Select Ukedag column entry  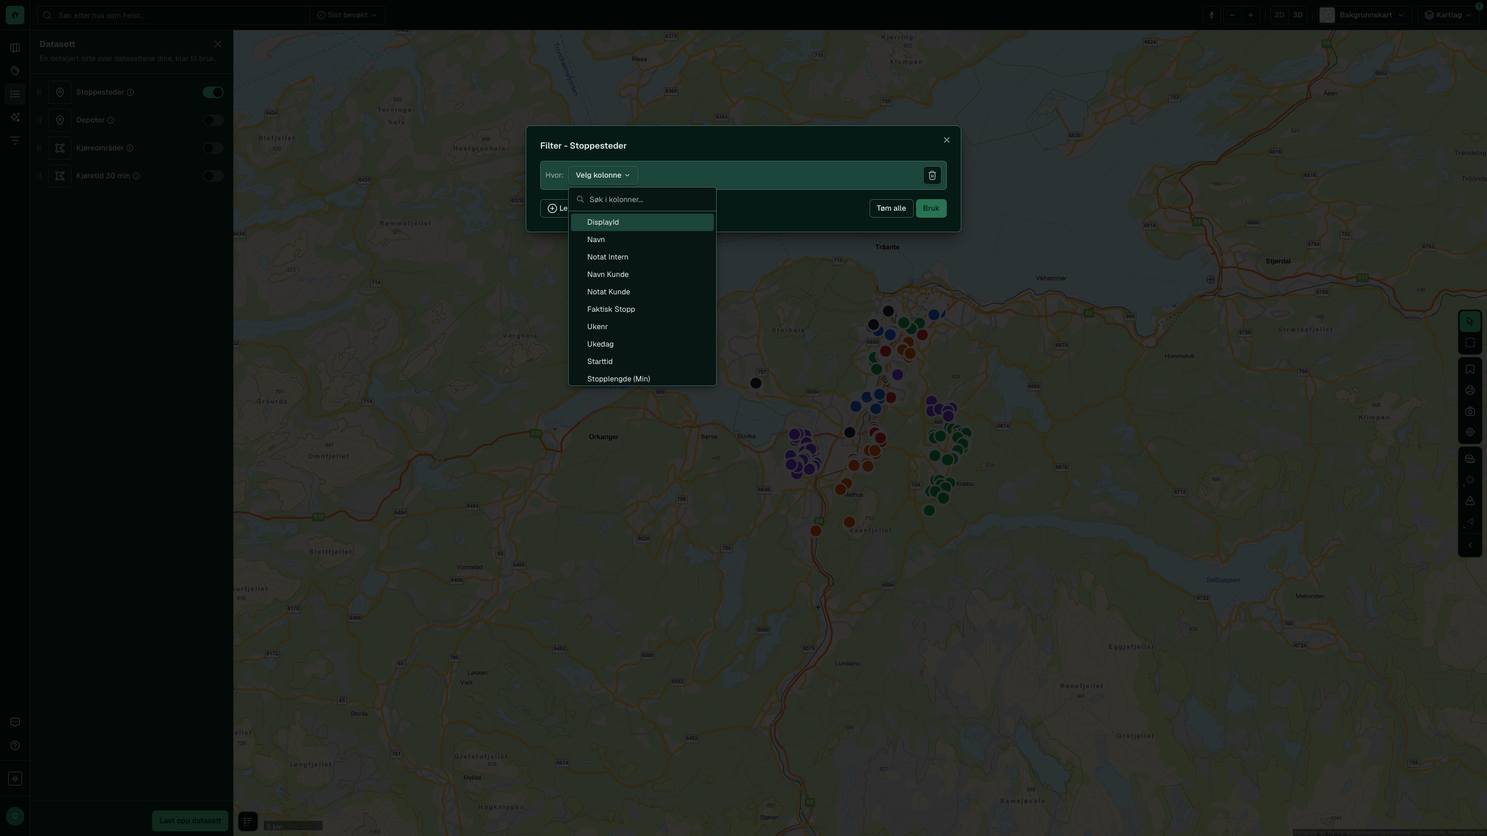pos(642,344)
